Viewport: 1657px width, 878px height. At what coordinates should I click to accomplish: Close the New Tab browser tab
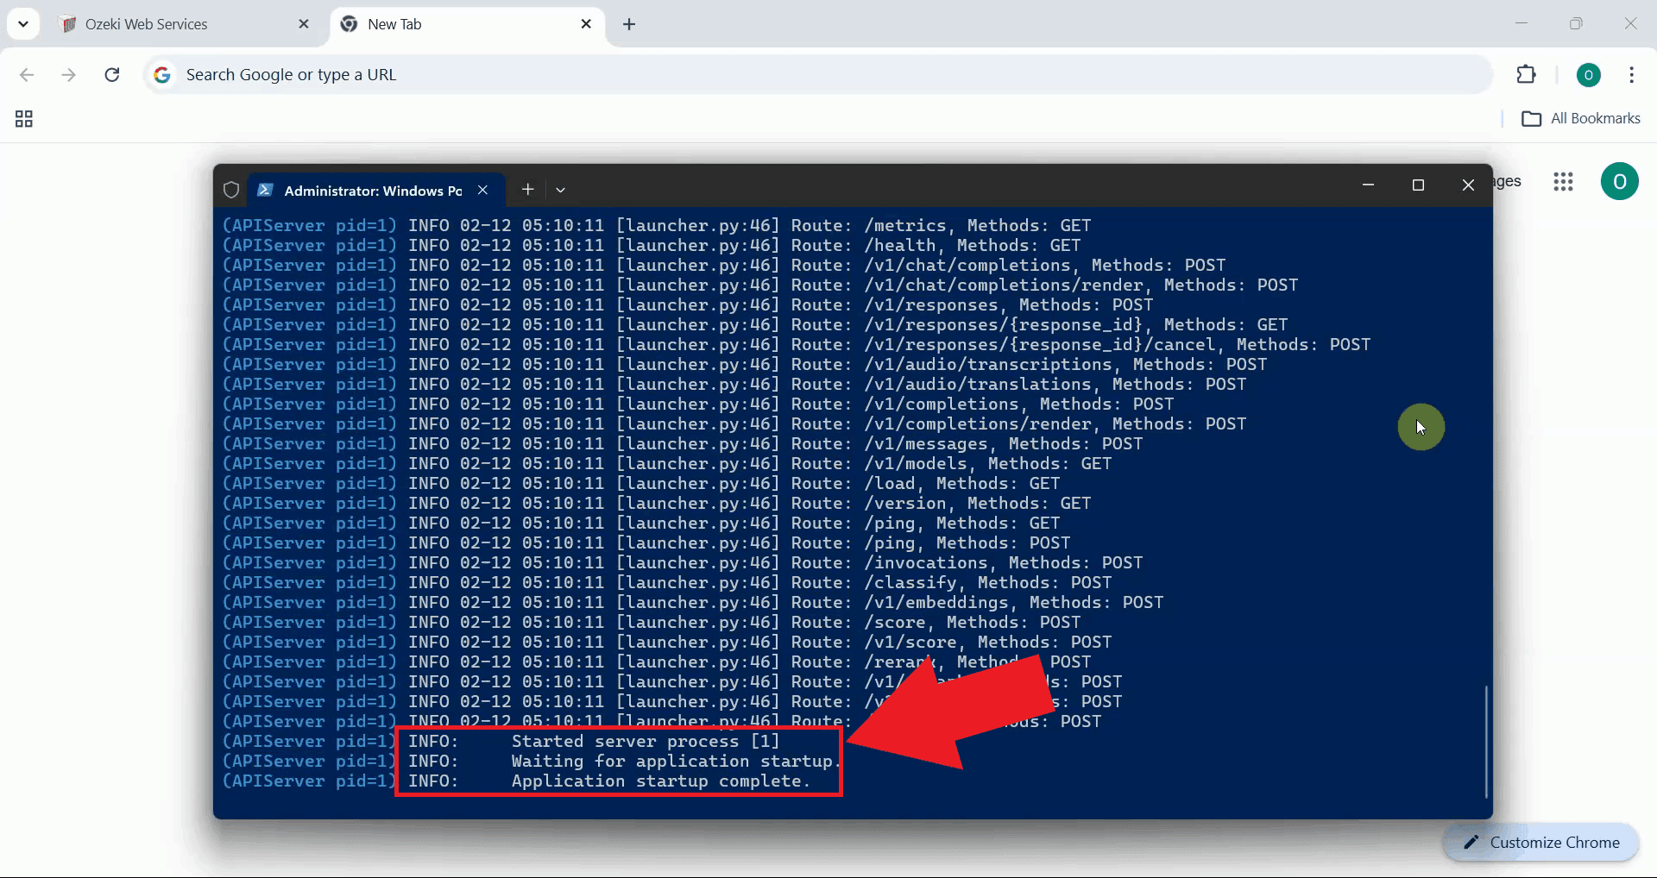point(586,24)
